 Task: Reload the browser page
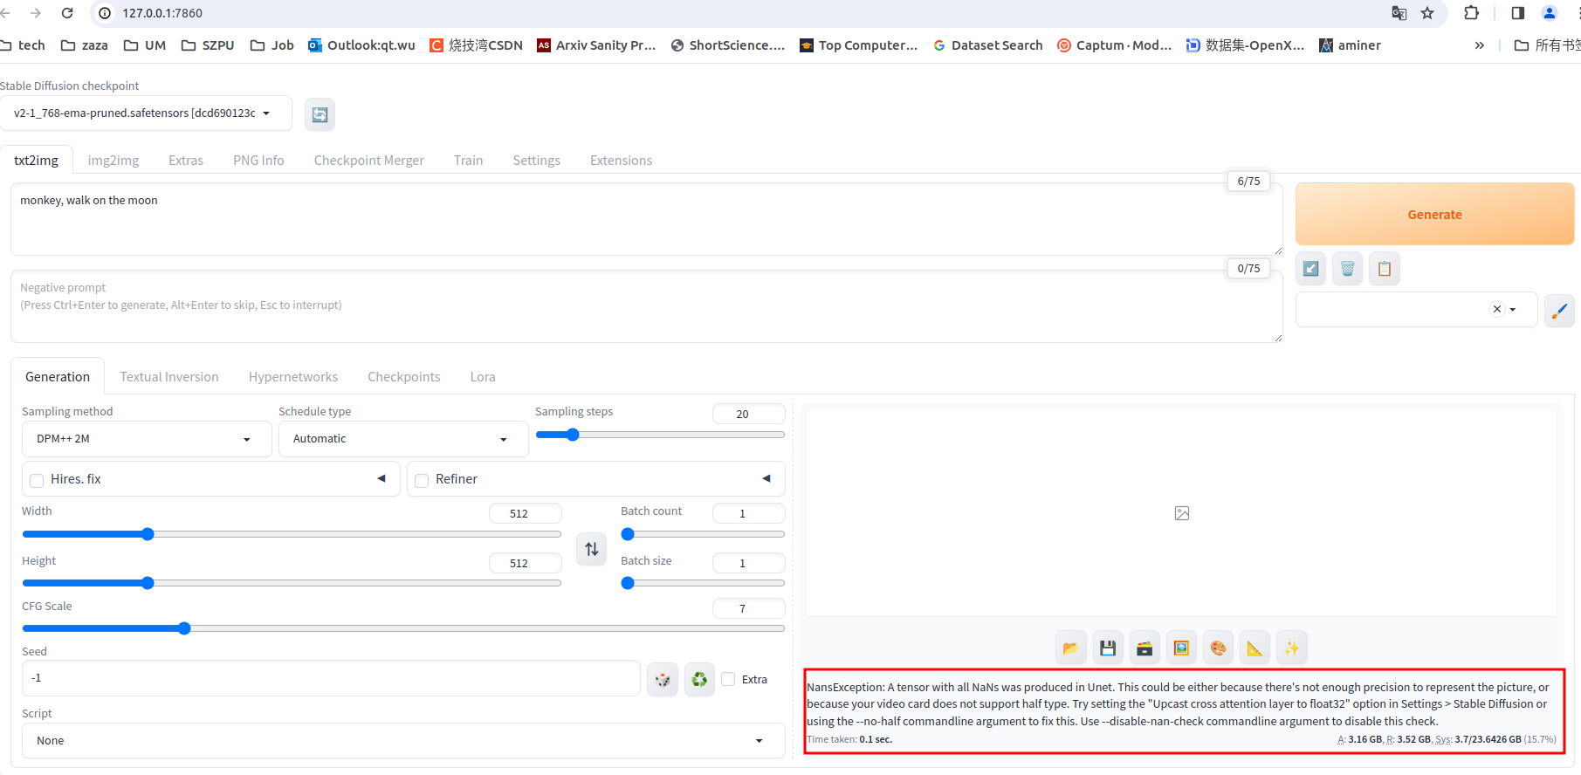pyautogui.click(x=67, y=13)
